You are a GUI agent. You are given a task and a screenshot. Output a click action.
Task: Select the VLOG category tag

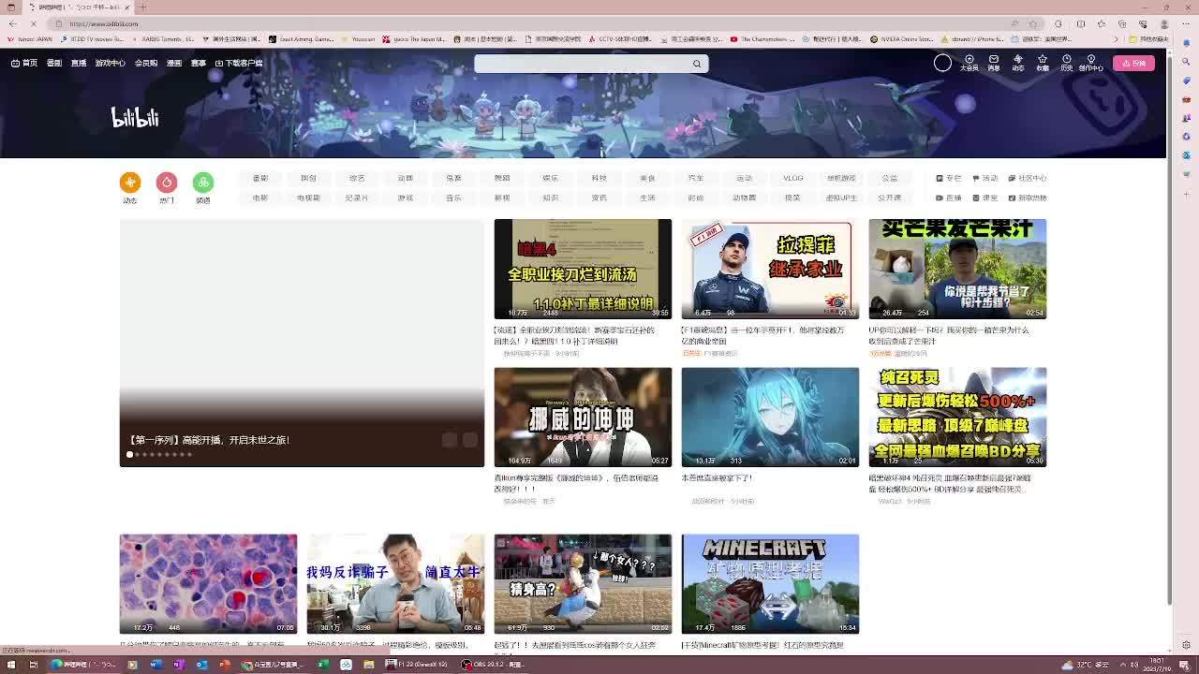coord(793,178)
